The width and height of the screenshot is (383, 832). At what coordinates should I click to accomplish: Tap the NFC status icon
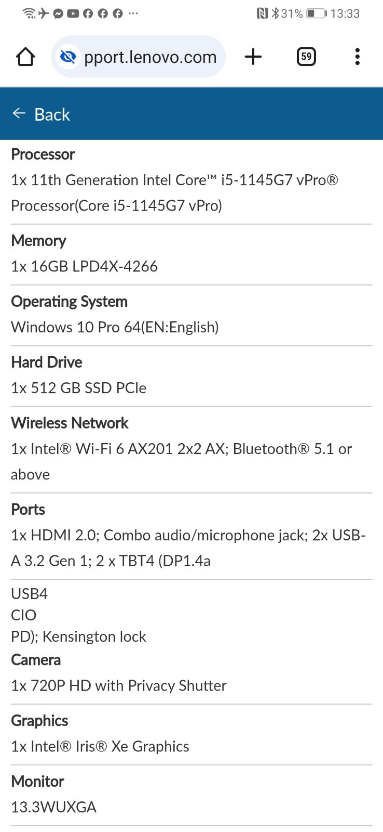[262, 14]
